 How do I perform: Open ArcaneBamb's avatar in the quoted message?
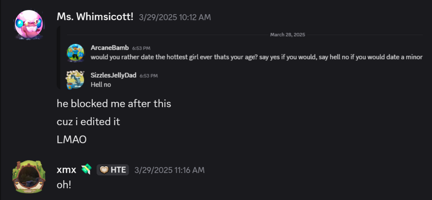pos(76,52)
